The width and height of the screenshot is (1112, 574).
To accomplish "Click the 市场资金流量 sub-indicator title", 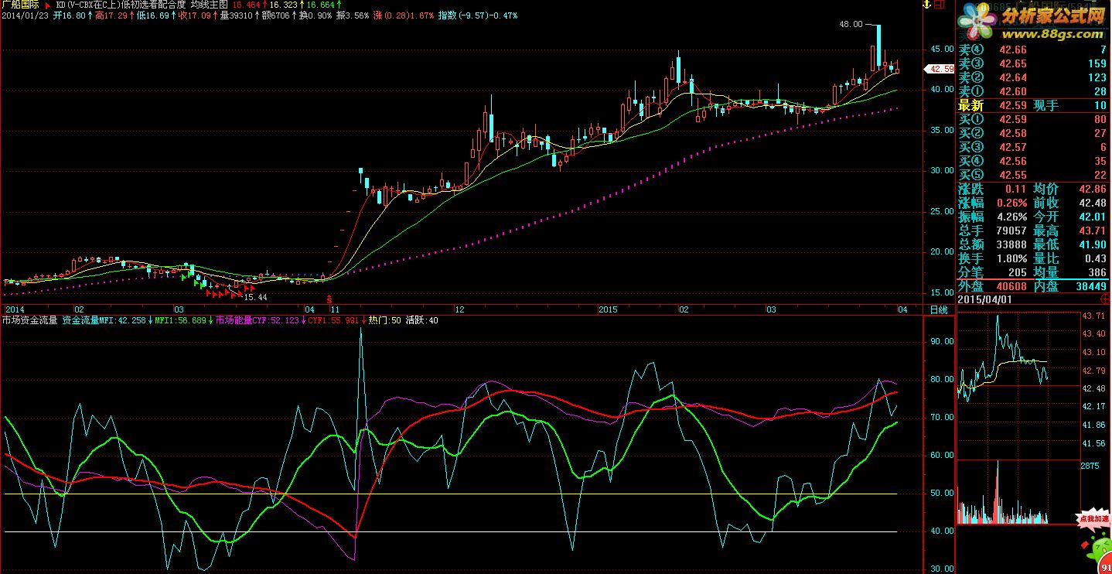I will click(29, 319).
